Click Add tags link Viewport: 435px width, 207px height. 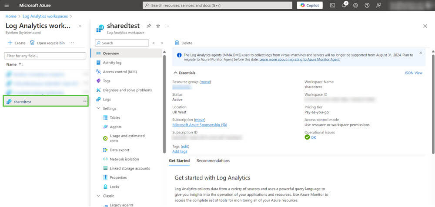180,151
